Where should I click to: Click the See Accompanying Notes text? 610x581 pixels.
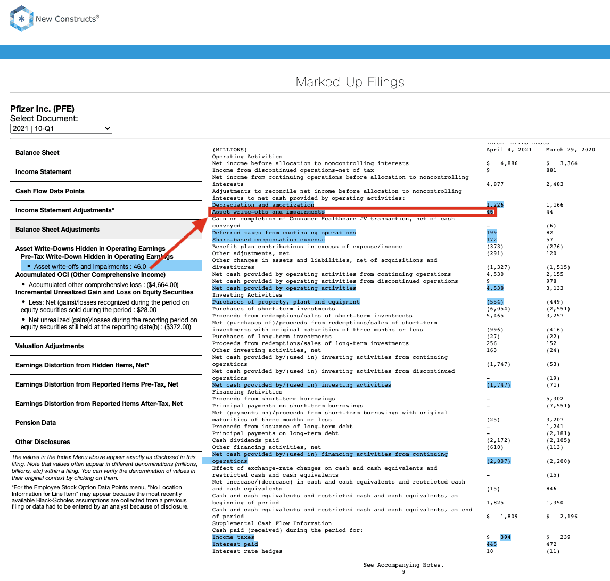tap(403, 565)
